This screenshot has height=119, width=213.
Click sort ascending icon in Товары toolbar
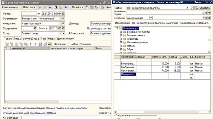tap(40, 44)
